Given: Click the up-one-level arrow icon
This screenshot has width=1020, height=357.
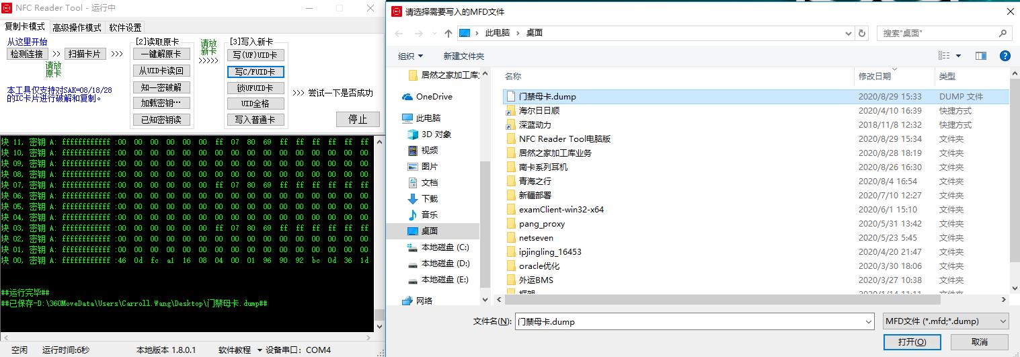Looking at the screenshot, I should 448,33.
